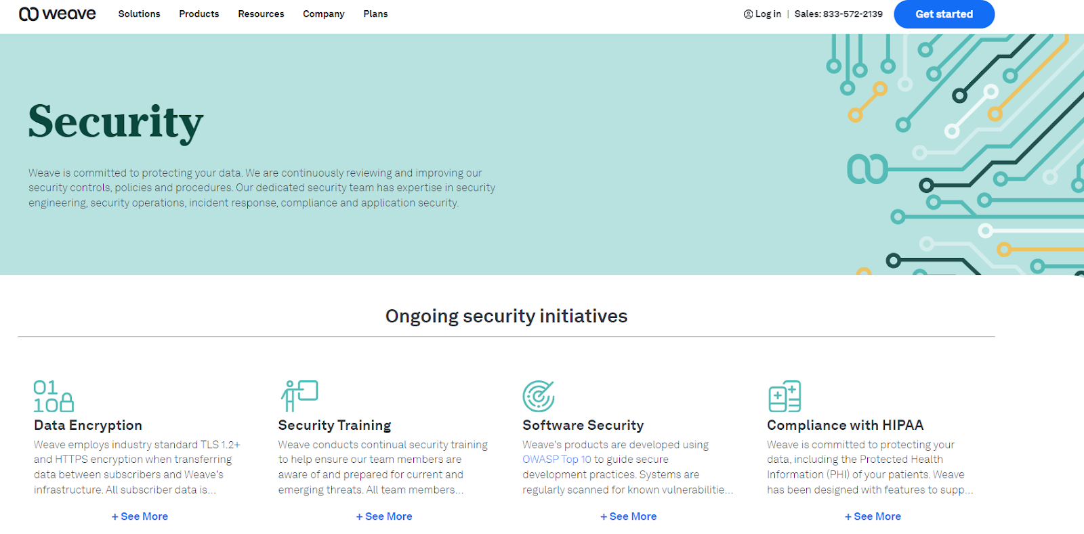This screenshot has height=534, width=1084.
Task: Click the Ongoing security initiatives heading
Action: pos(506,316)
